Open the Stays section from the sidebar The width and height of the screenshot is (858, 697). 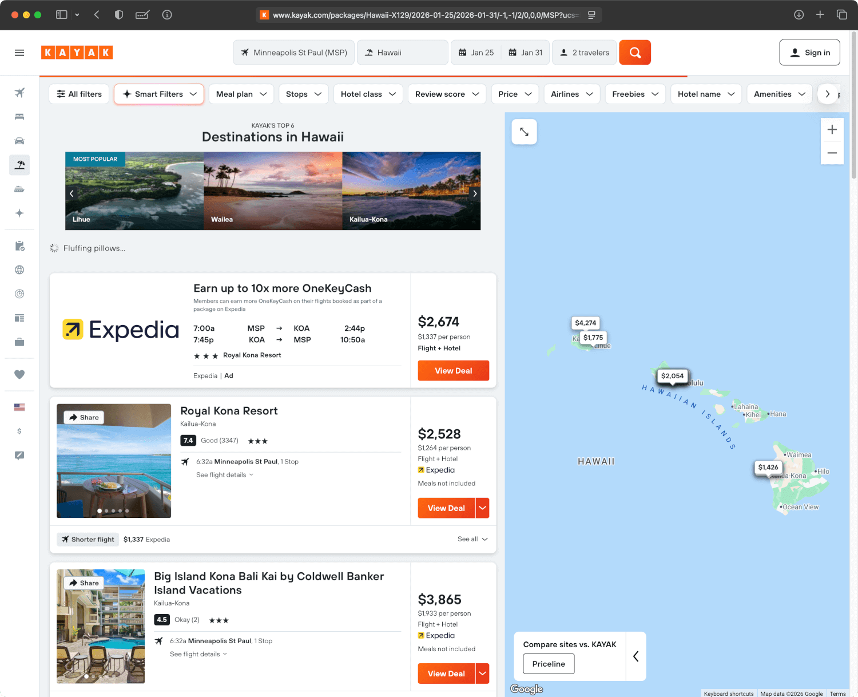[x=19, y=117]
